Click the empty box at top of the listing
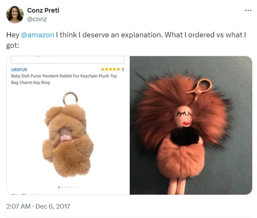The width and height of the screenshot is (257, 218). coord(68,60)
